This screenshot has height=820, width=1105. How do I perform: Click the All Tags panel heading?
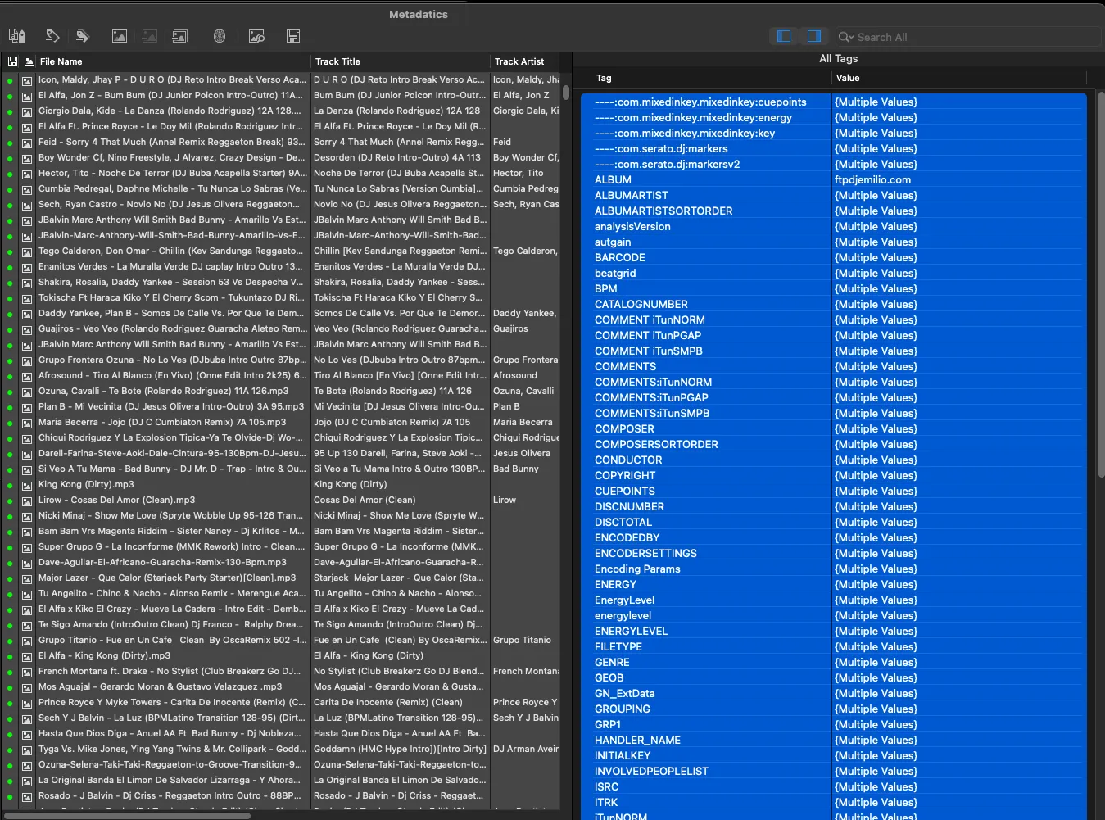tap(839, 59)
